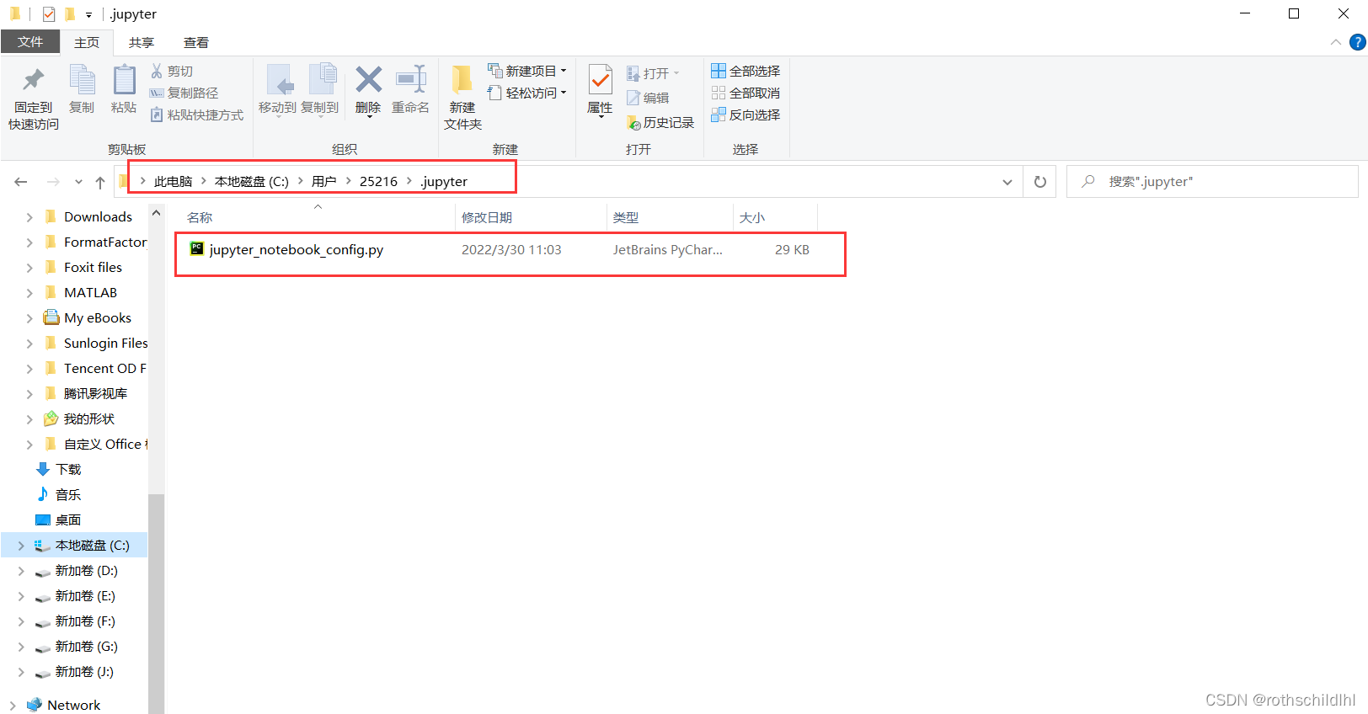1368x714 pixels.
Task: Click the Help question mark icon
Action: tap(1358, 42)
